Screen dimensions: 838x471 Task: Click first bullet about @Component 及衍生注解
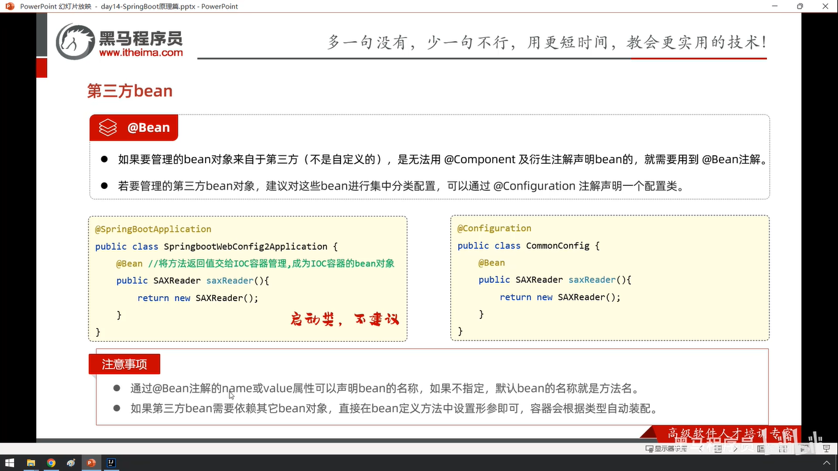point(442,159)
